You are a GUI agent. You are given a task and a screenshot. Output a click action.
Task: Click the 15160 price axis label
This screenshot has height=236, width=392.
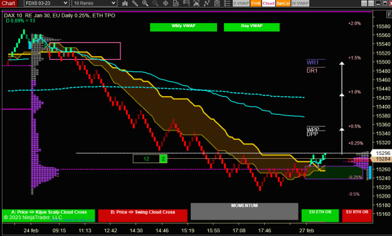coord(383,214)
